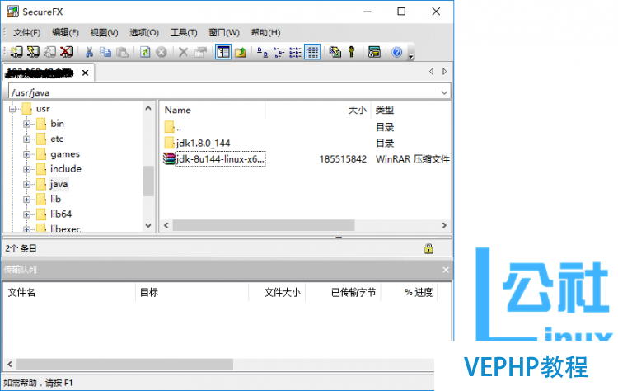
Task: Open the path history dropdown arrow
Action: coord(444,92)
